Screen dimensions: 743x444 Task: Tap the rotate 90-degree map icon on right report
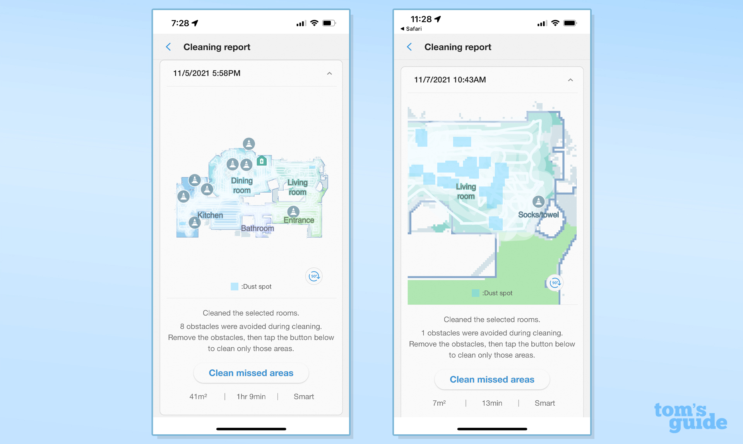[x=555, y=282]
